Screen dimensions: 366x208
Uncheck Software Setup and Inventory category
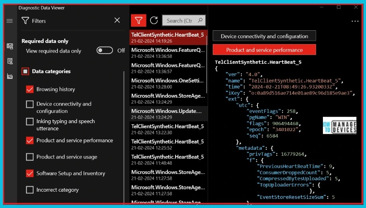coord(30,173)
